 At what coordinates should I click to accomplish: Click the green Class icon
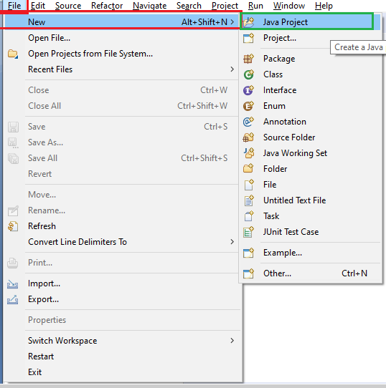pyautogui.click(x=248, y=74)
